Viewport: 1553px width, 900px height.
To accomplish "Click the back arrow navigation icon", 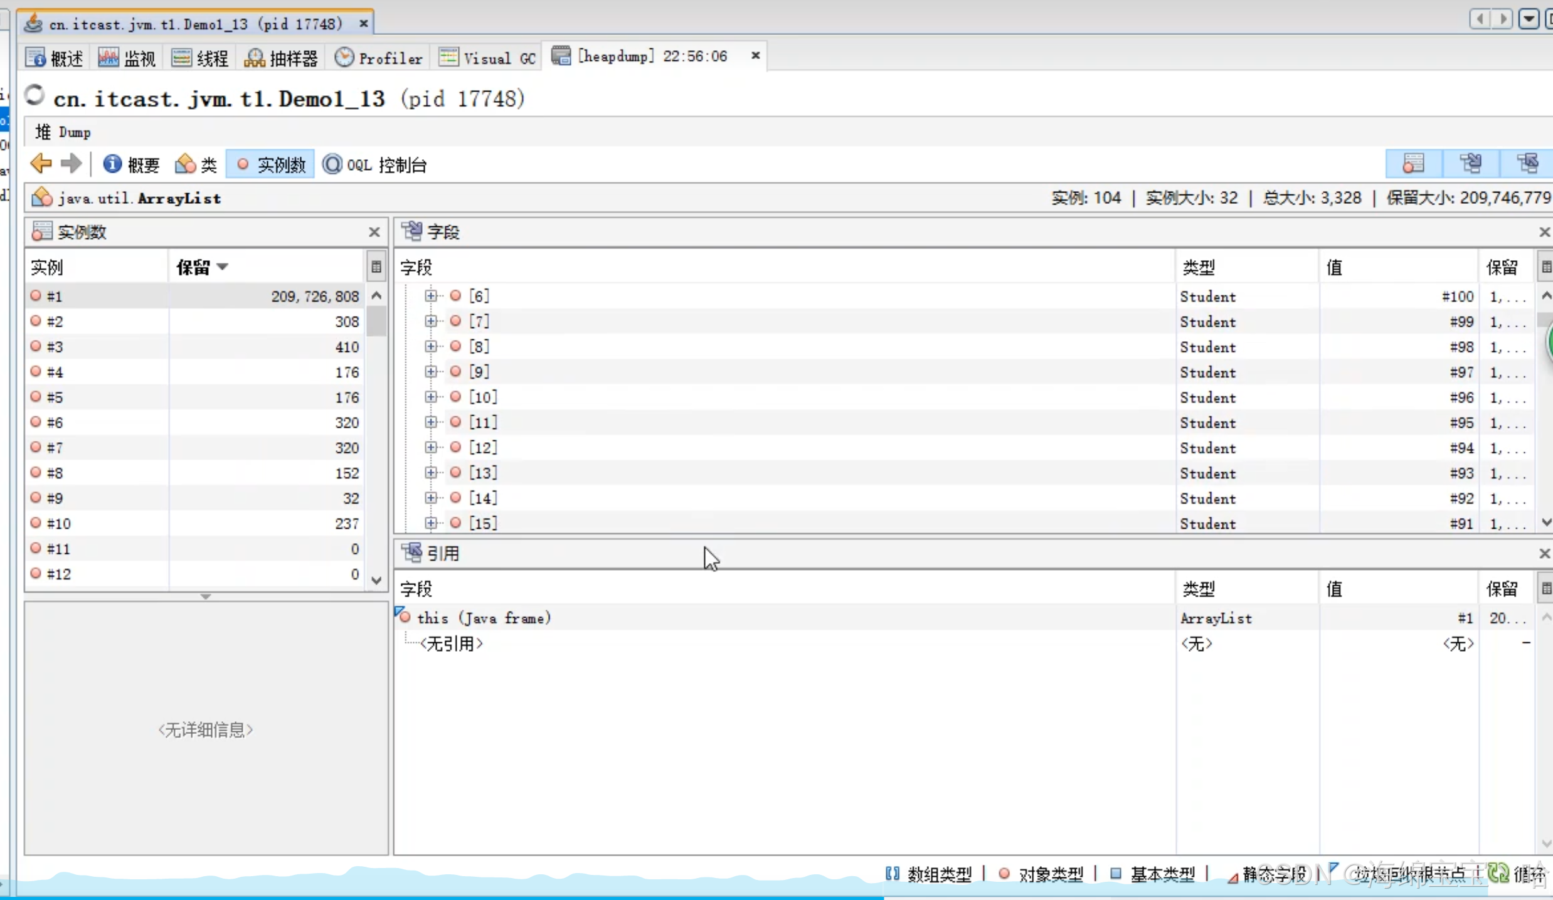I will (41, 164).
